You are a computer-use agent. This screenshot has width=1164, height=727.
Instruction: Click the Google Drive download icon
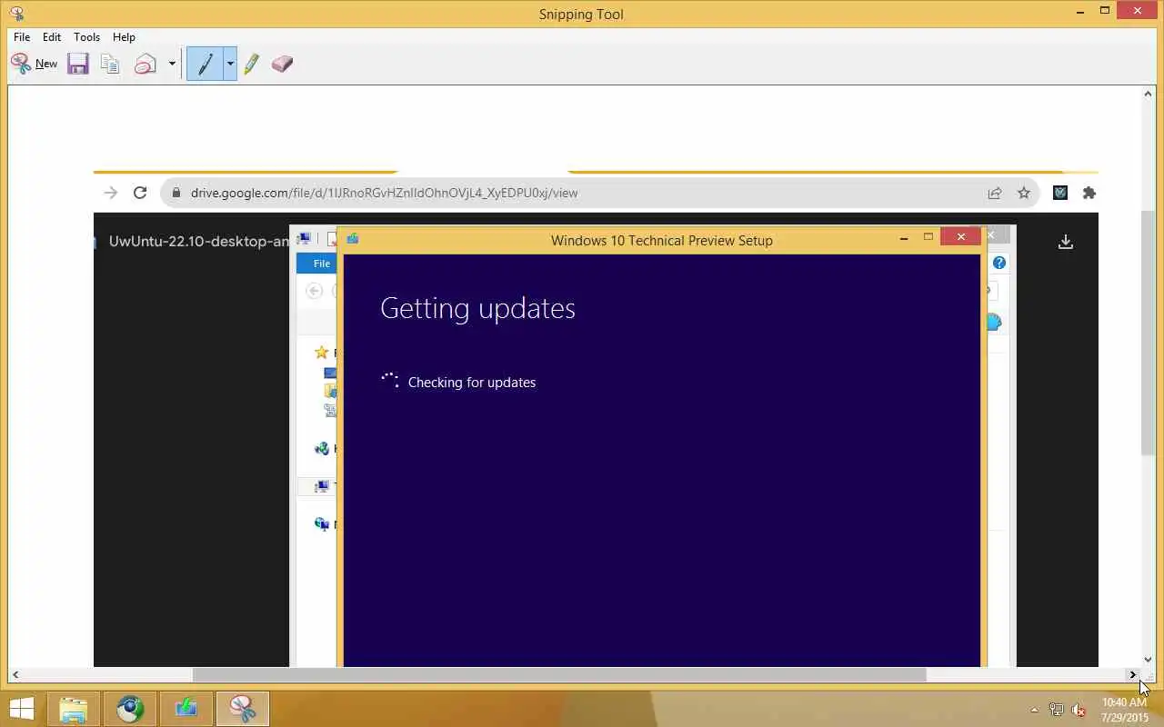point(1066,242)
